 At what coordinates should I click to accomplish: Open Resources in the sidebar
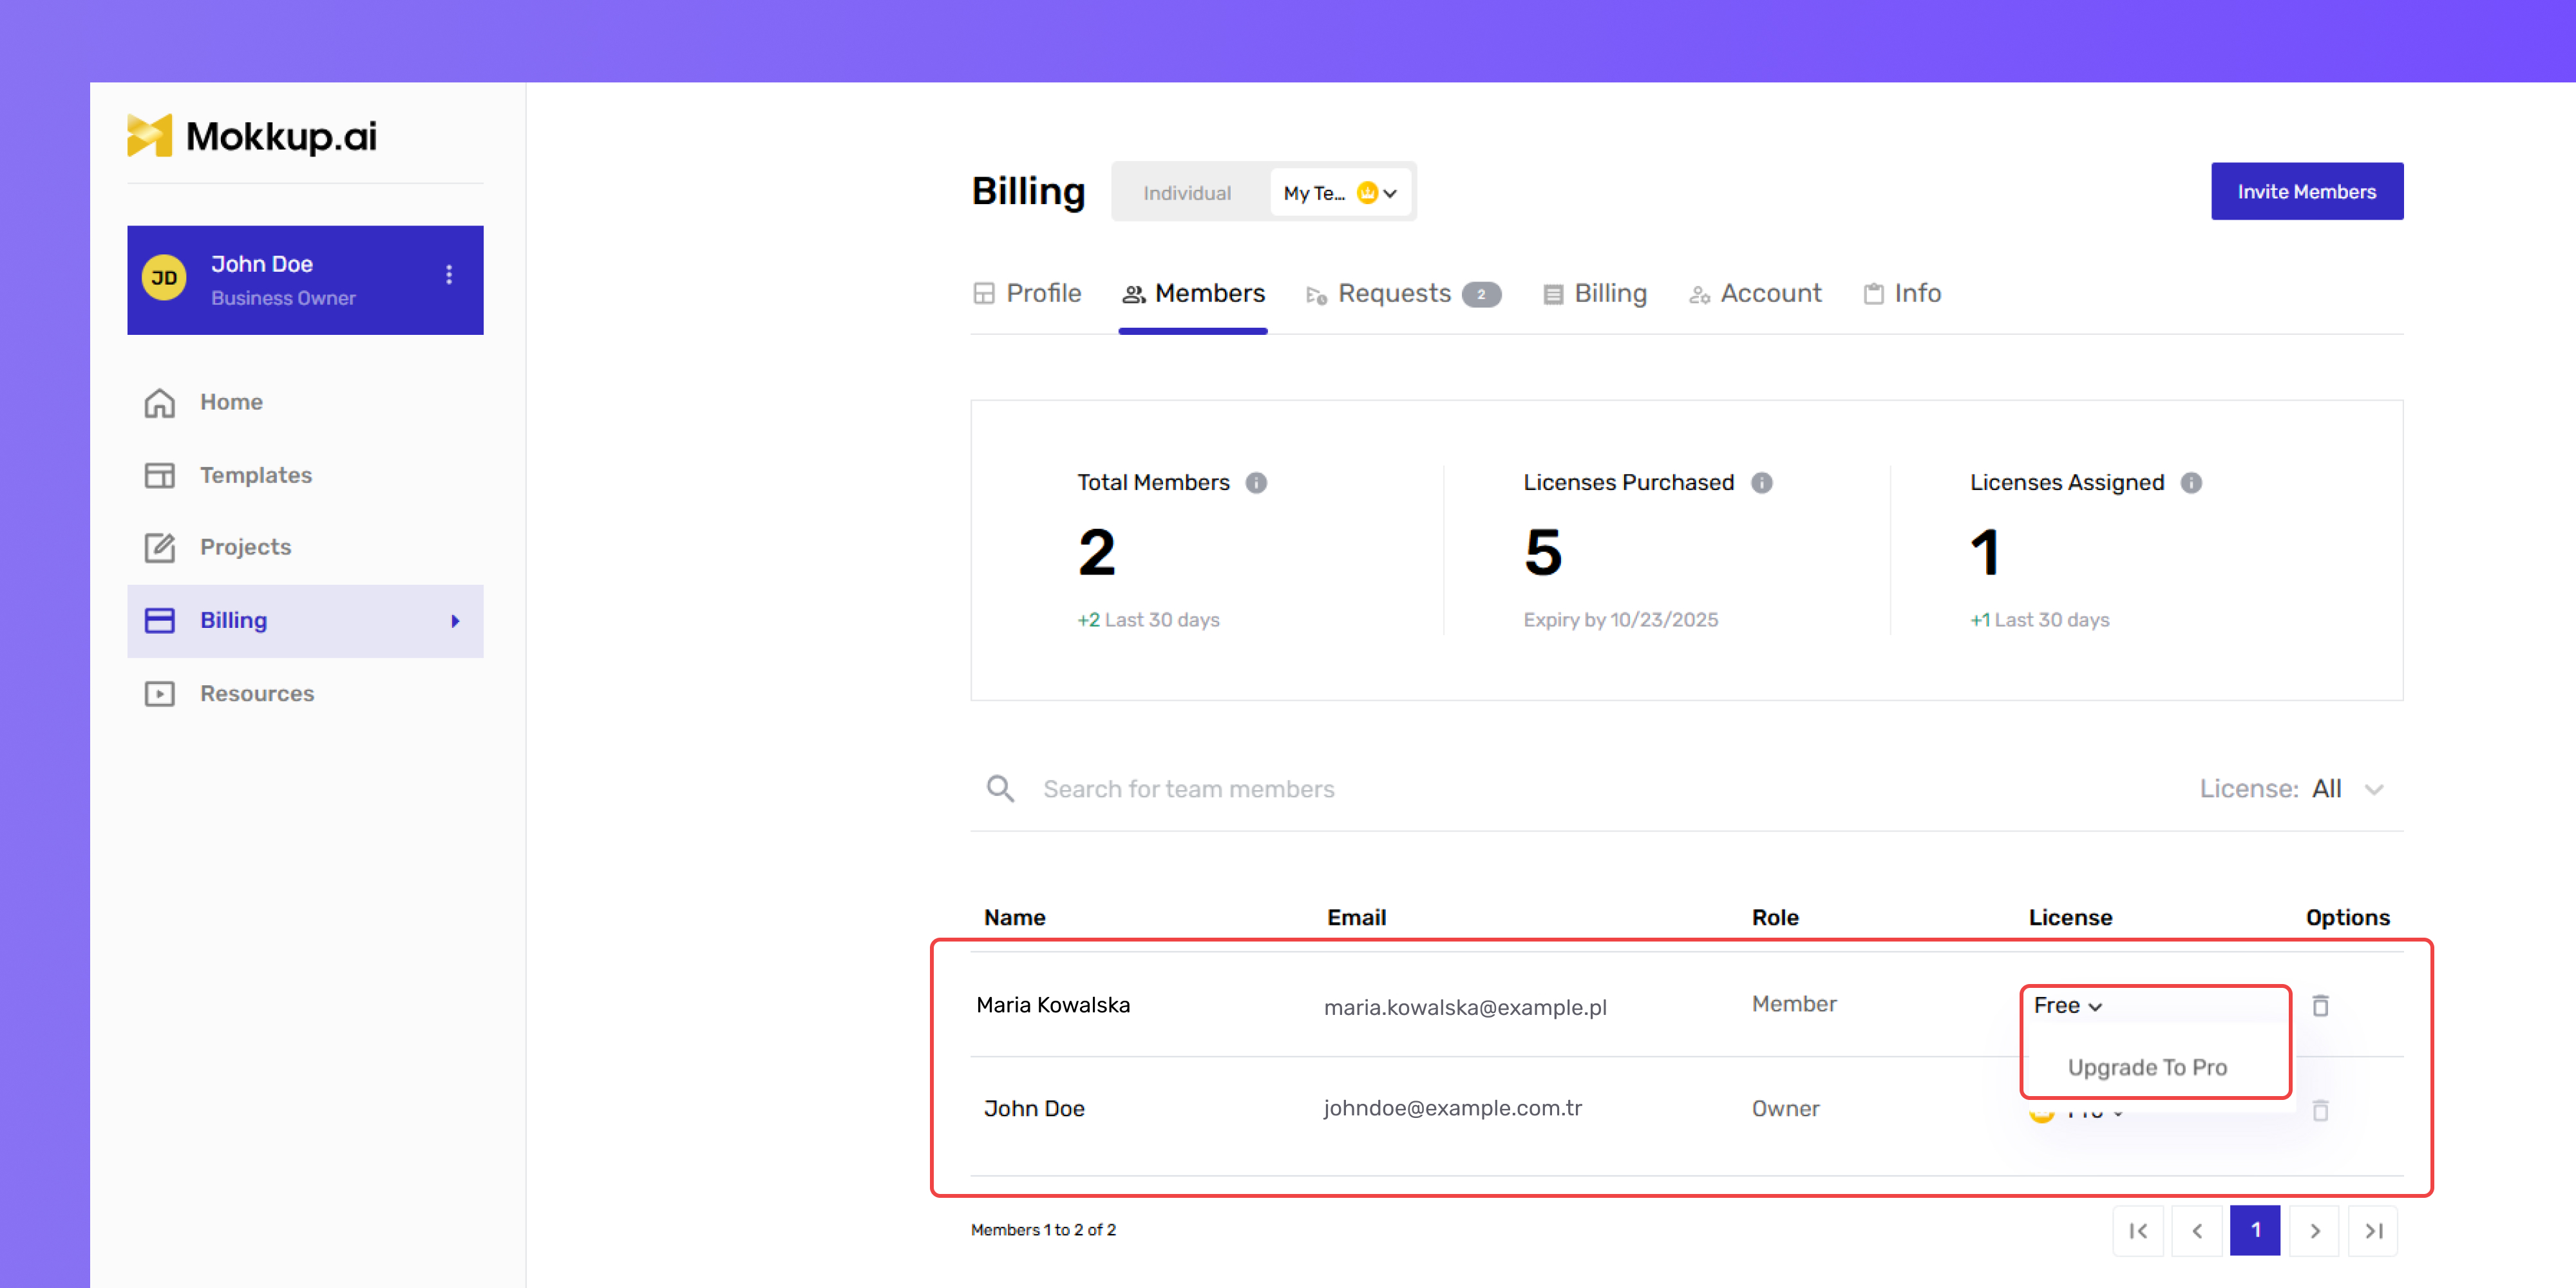(305, 694)
